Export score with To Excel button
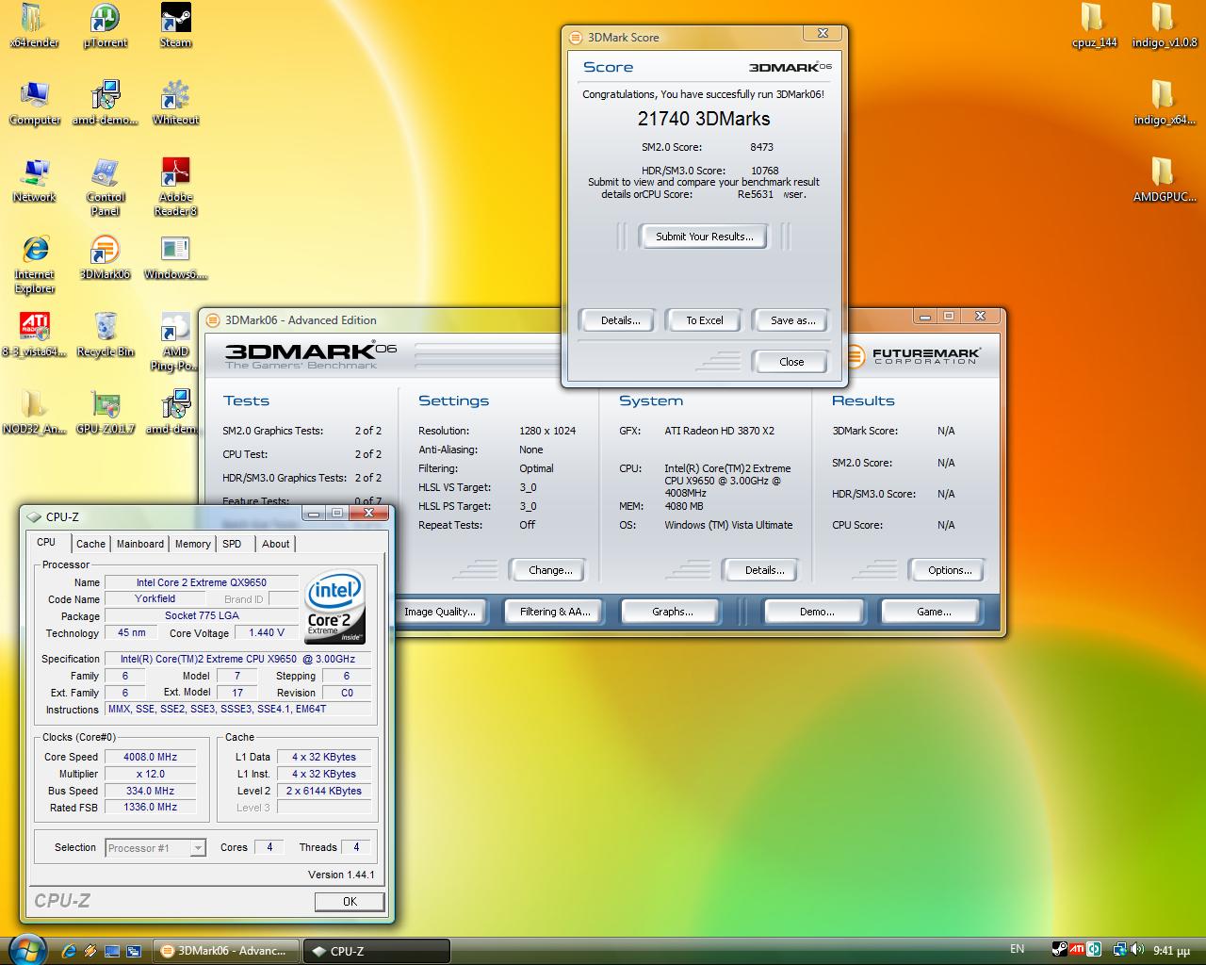This screenshot has height=965, width=1206. point(704,320)
